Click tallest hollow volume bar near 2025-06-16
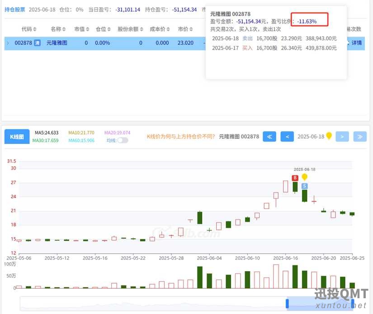 [x=276, y=277]
